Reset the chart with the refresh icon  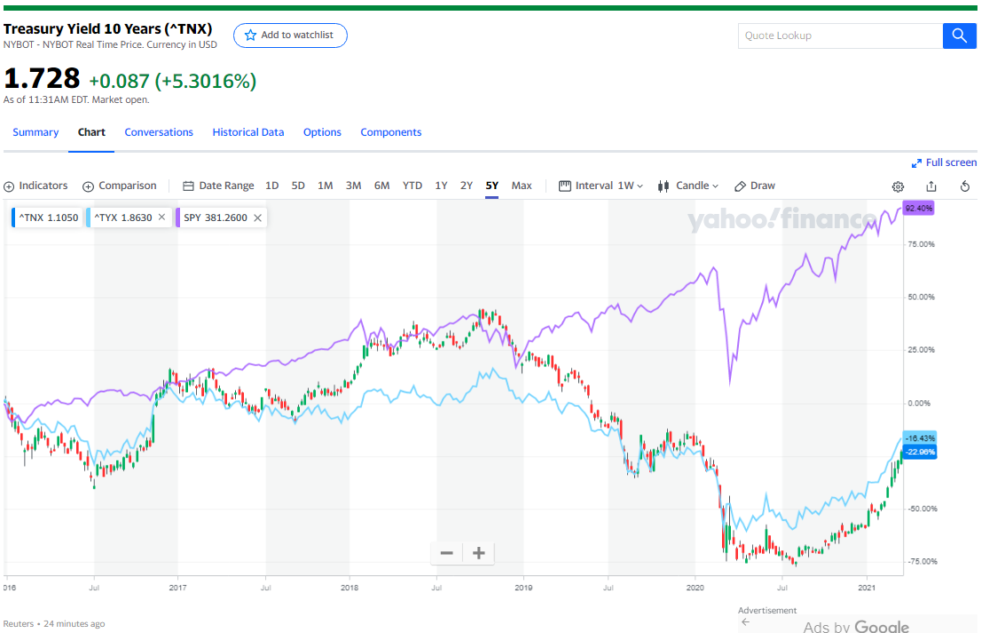click(x=965, y=186)
